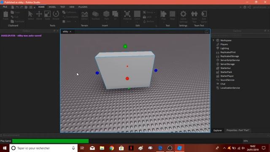Image resolution: width=270 pixels, height=152 pixels.
Task: Open Chrome from the taskbar
Action: pyautogui.click(x=111, y=148)
